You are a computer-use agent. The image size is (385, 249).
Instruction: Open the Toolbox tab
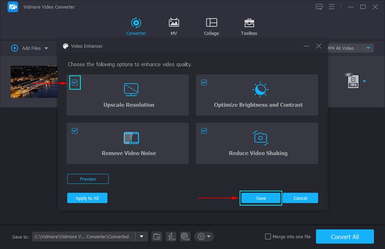pos(249,26)
